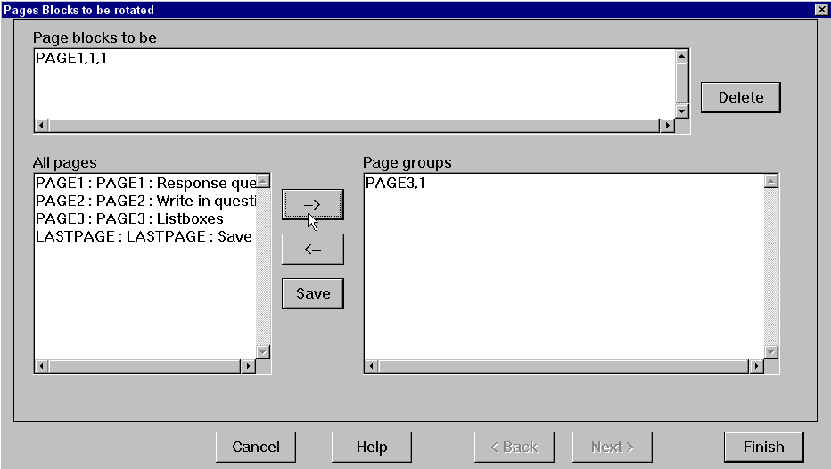Click up arrow of All pages scrollbar
Screen dimensions: 831x469
(263, 181)
